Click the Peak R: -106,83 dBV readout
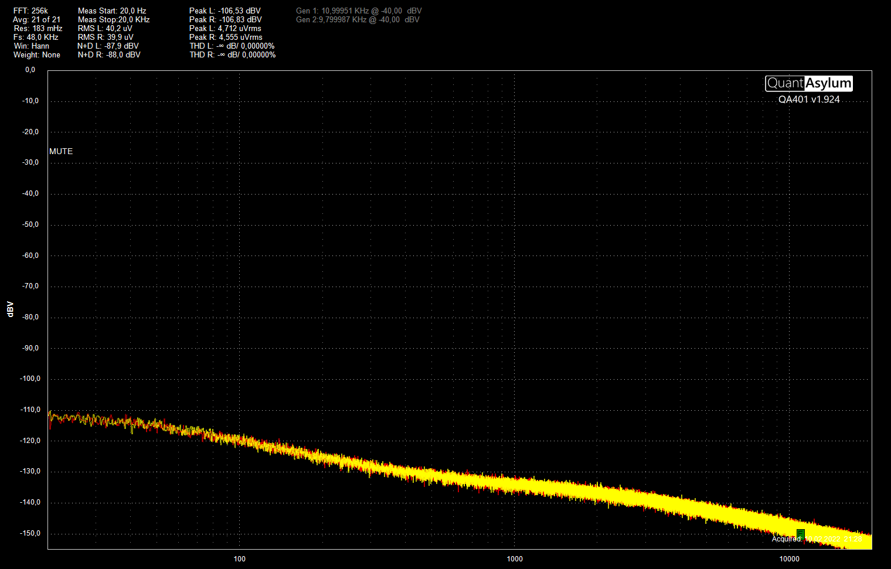 tap(226, 19)
